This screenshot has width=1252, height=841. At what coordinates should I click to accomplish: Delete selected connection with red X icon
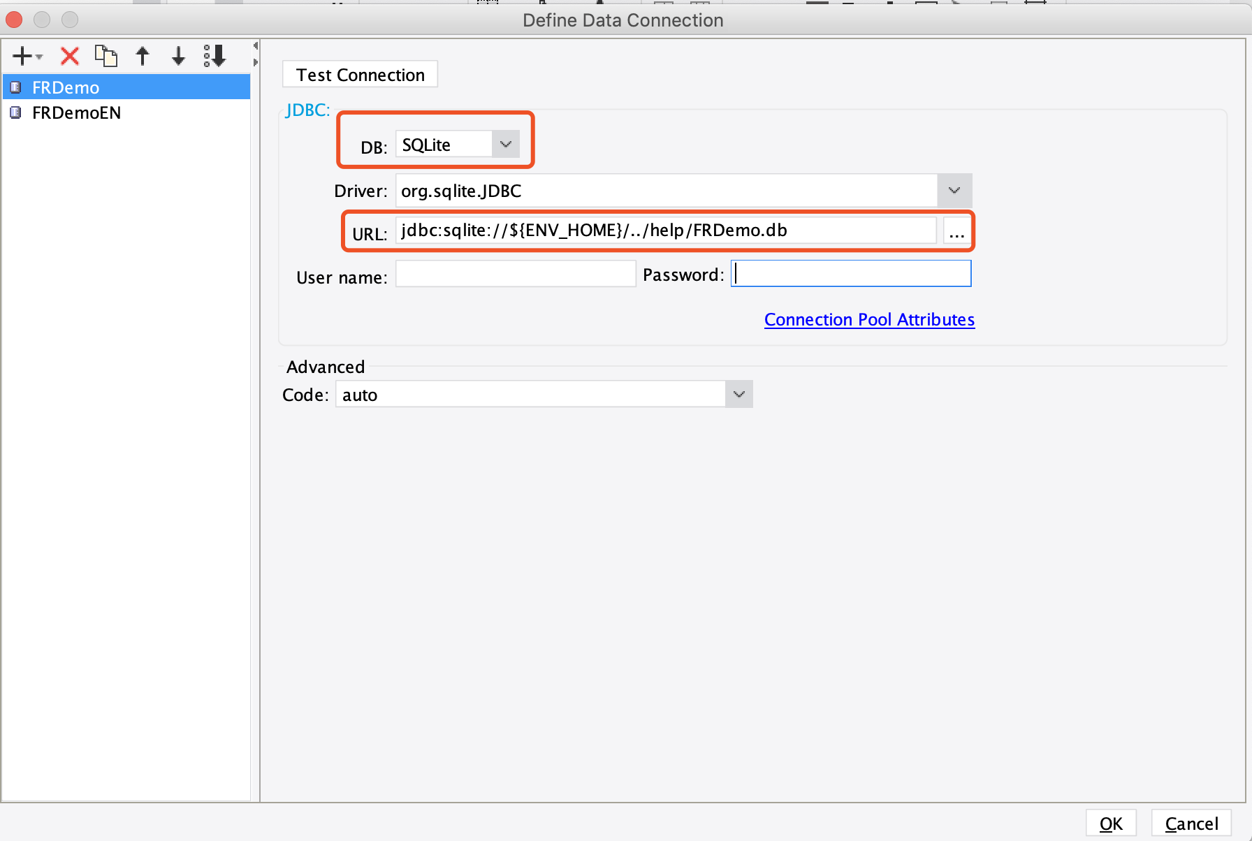tap(70, 56)
